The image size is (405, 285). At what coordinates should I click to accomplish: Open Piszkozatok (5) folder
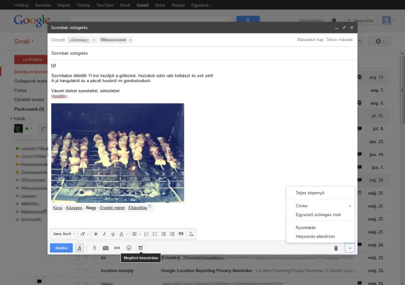pos(29,109)
